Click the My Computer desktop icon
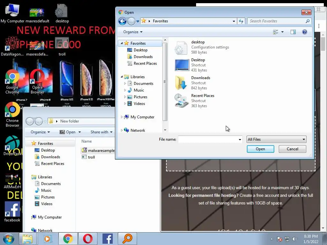327x245 pixels. tap(12, 13)
